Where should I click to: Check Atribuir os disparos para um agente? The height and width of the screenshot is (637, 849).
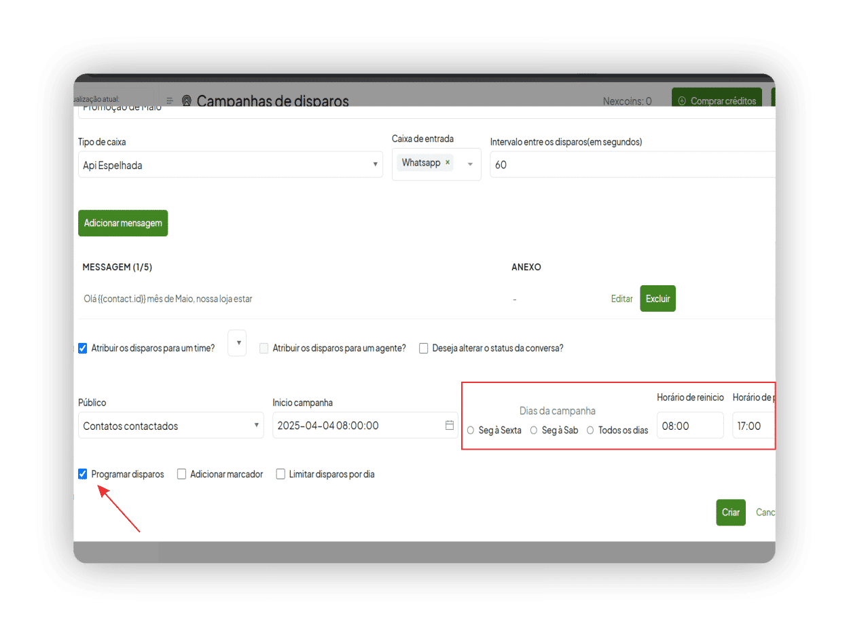point(264,348)
